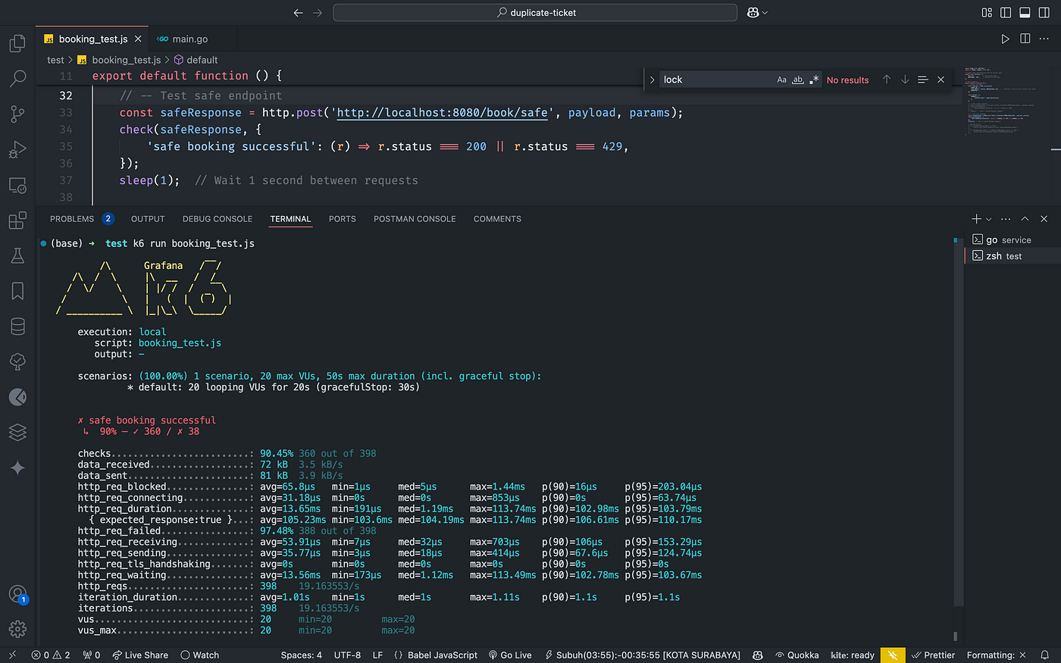The width and height of the screenshot is (1061, 663).
Task: Open the sparkle AI view in activity bar
Action: coord(17,468)
